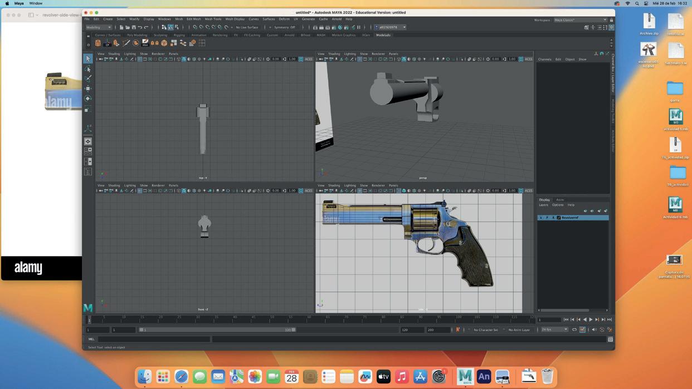Open the 24 fps frame rate dropdown
692x389 pixels.
pyautogui.click(x=554, y=329)
